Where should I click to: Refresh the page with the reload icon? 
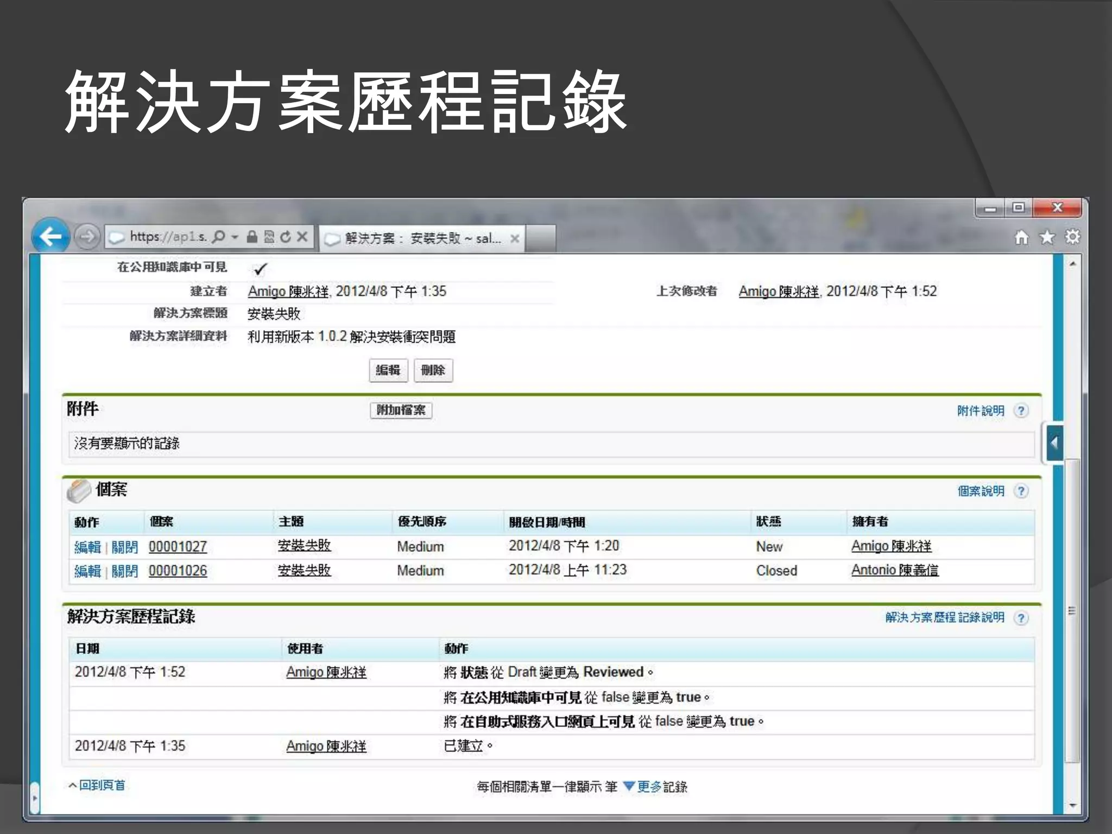[286, 237]
